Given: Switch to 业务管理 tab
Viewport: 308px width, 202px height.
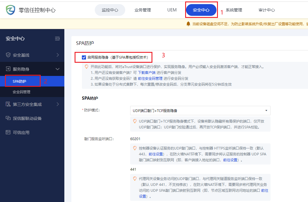Looking at the screenshot, I should pos(143,10).
